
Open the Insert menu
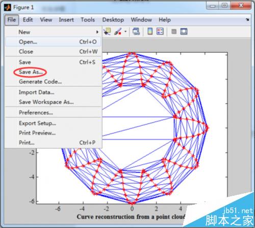coord(66,20)
